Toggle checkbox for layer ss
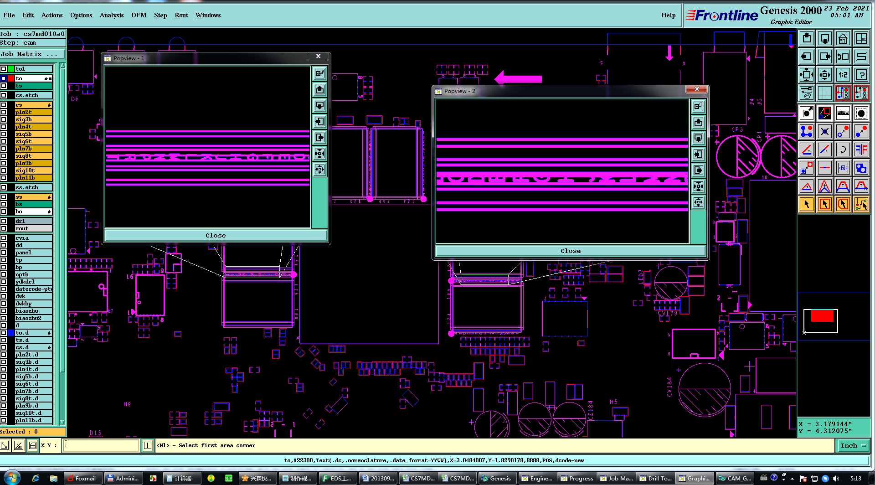The image size is (875, 485). (4, 197)
